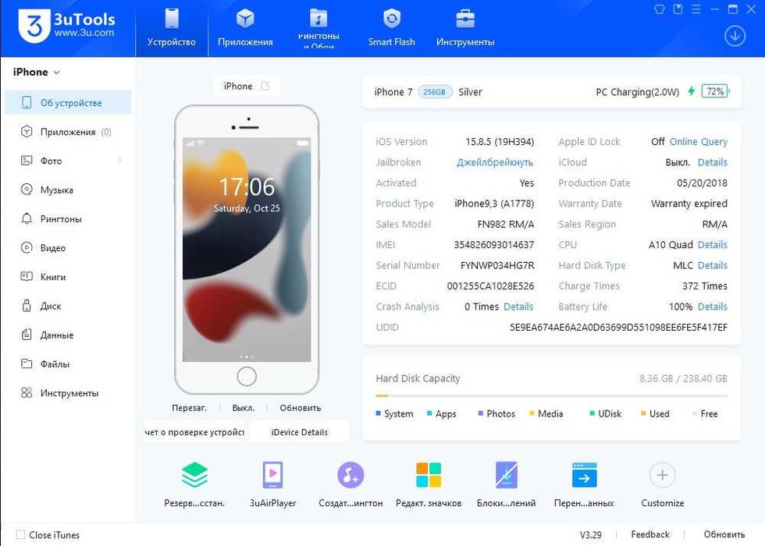
Task: Click the IMEI value 354826093014637
Action: (x=493, y=245)
